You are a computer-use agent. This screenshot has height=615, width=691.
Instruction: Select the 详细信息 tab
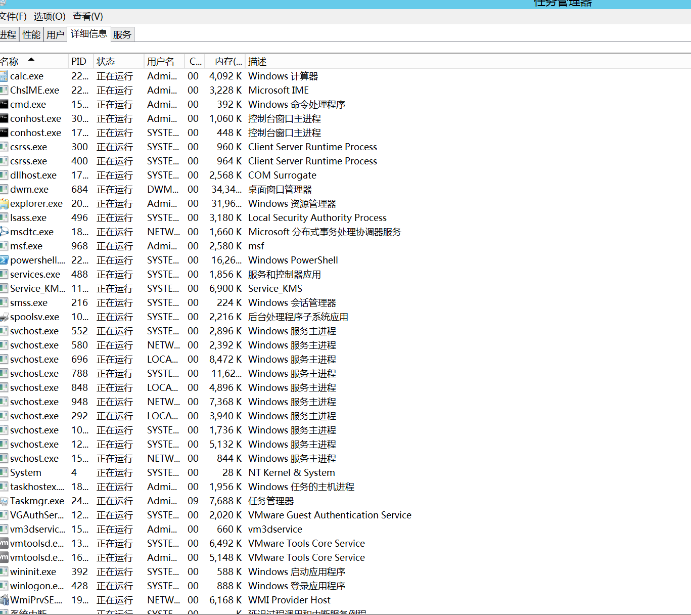(89, 34)
